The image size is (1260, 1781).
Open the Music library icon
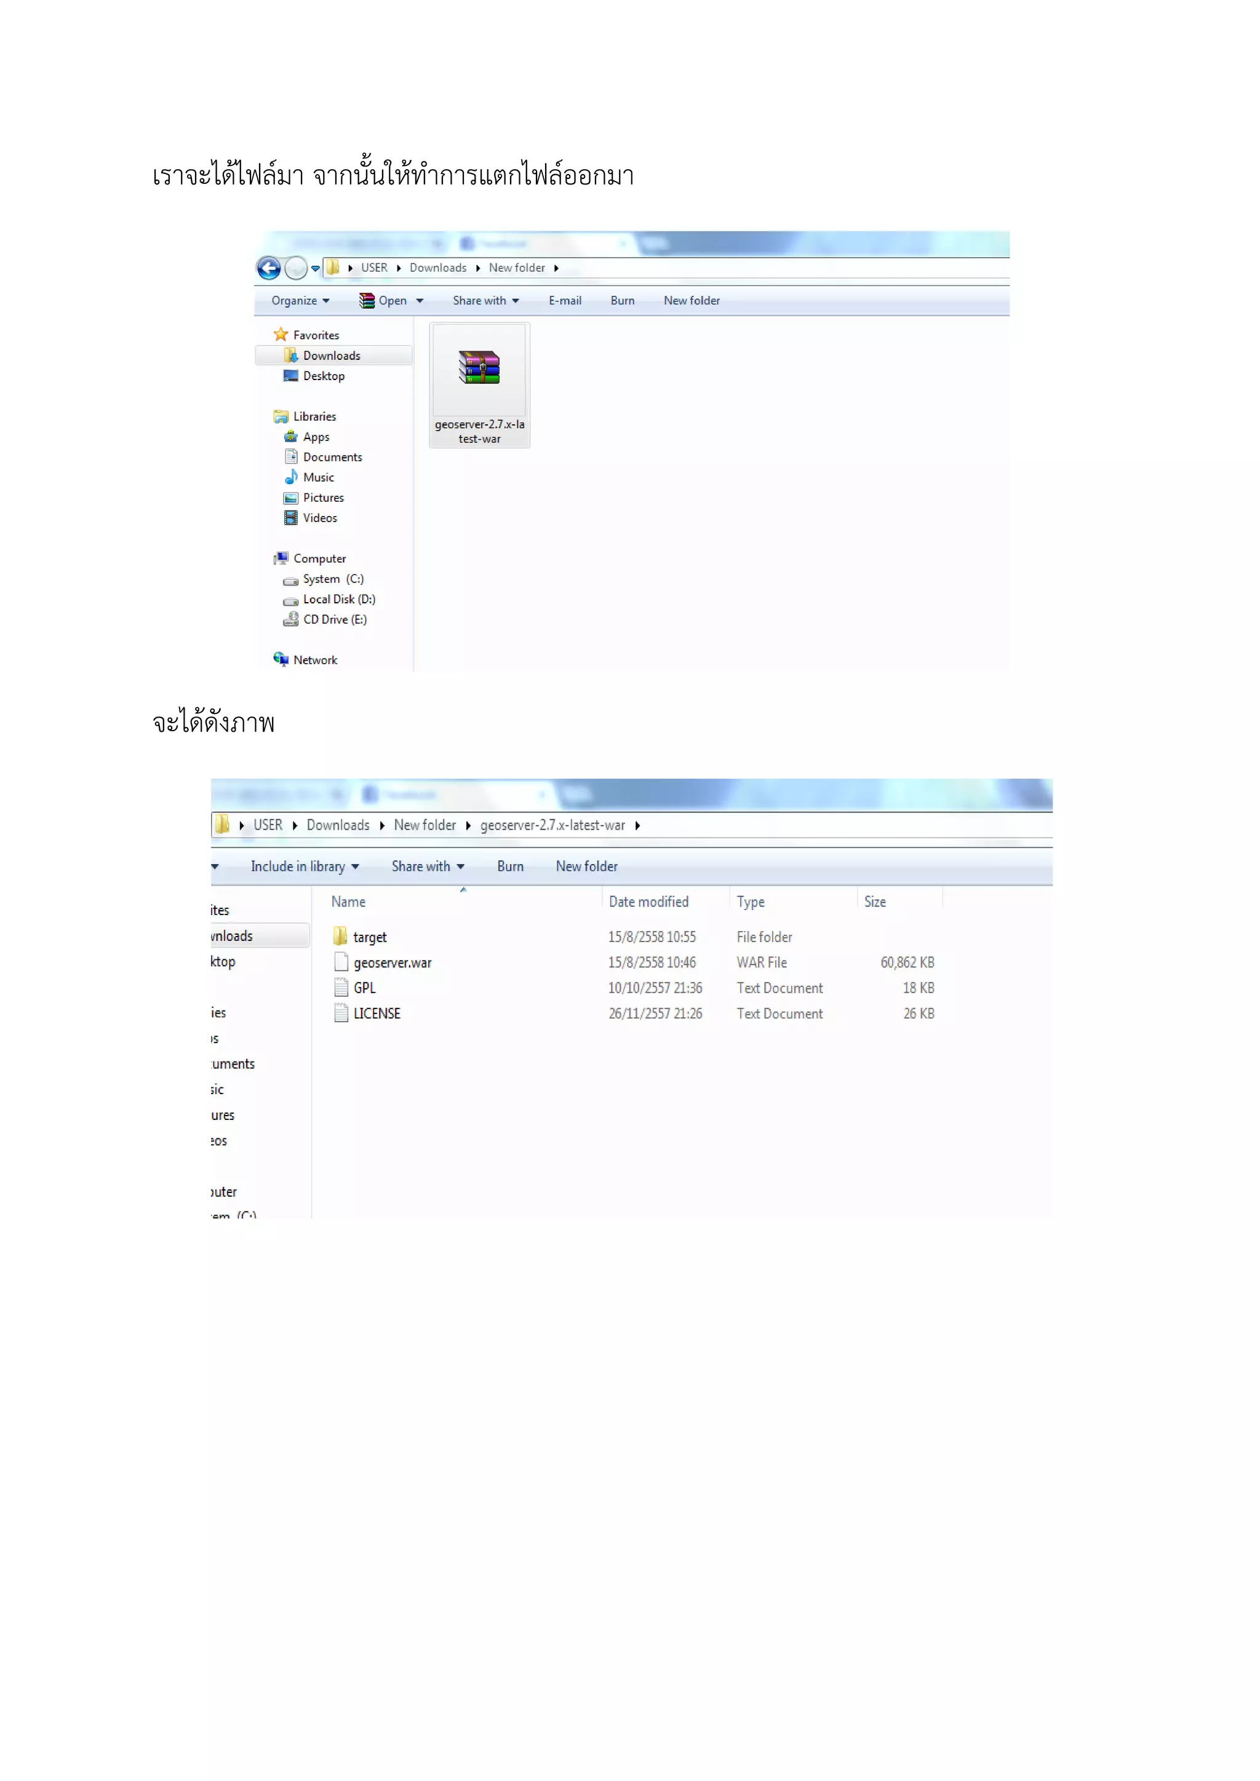point(291,477)
